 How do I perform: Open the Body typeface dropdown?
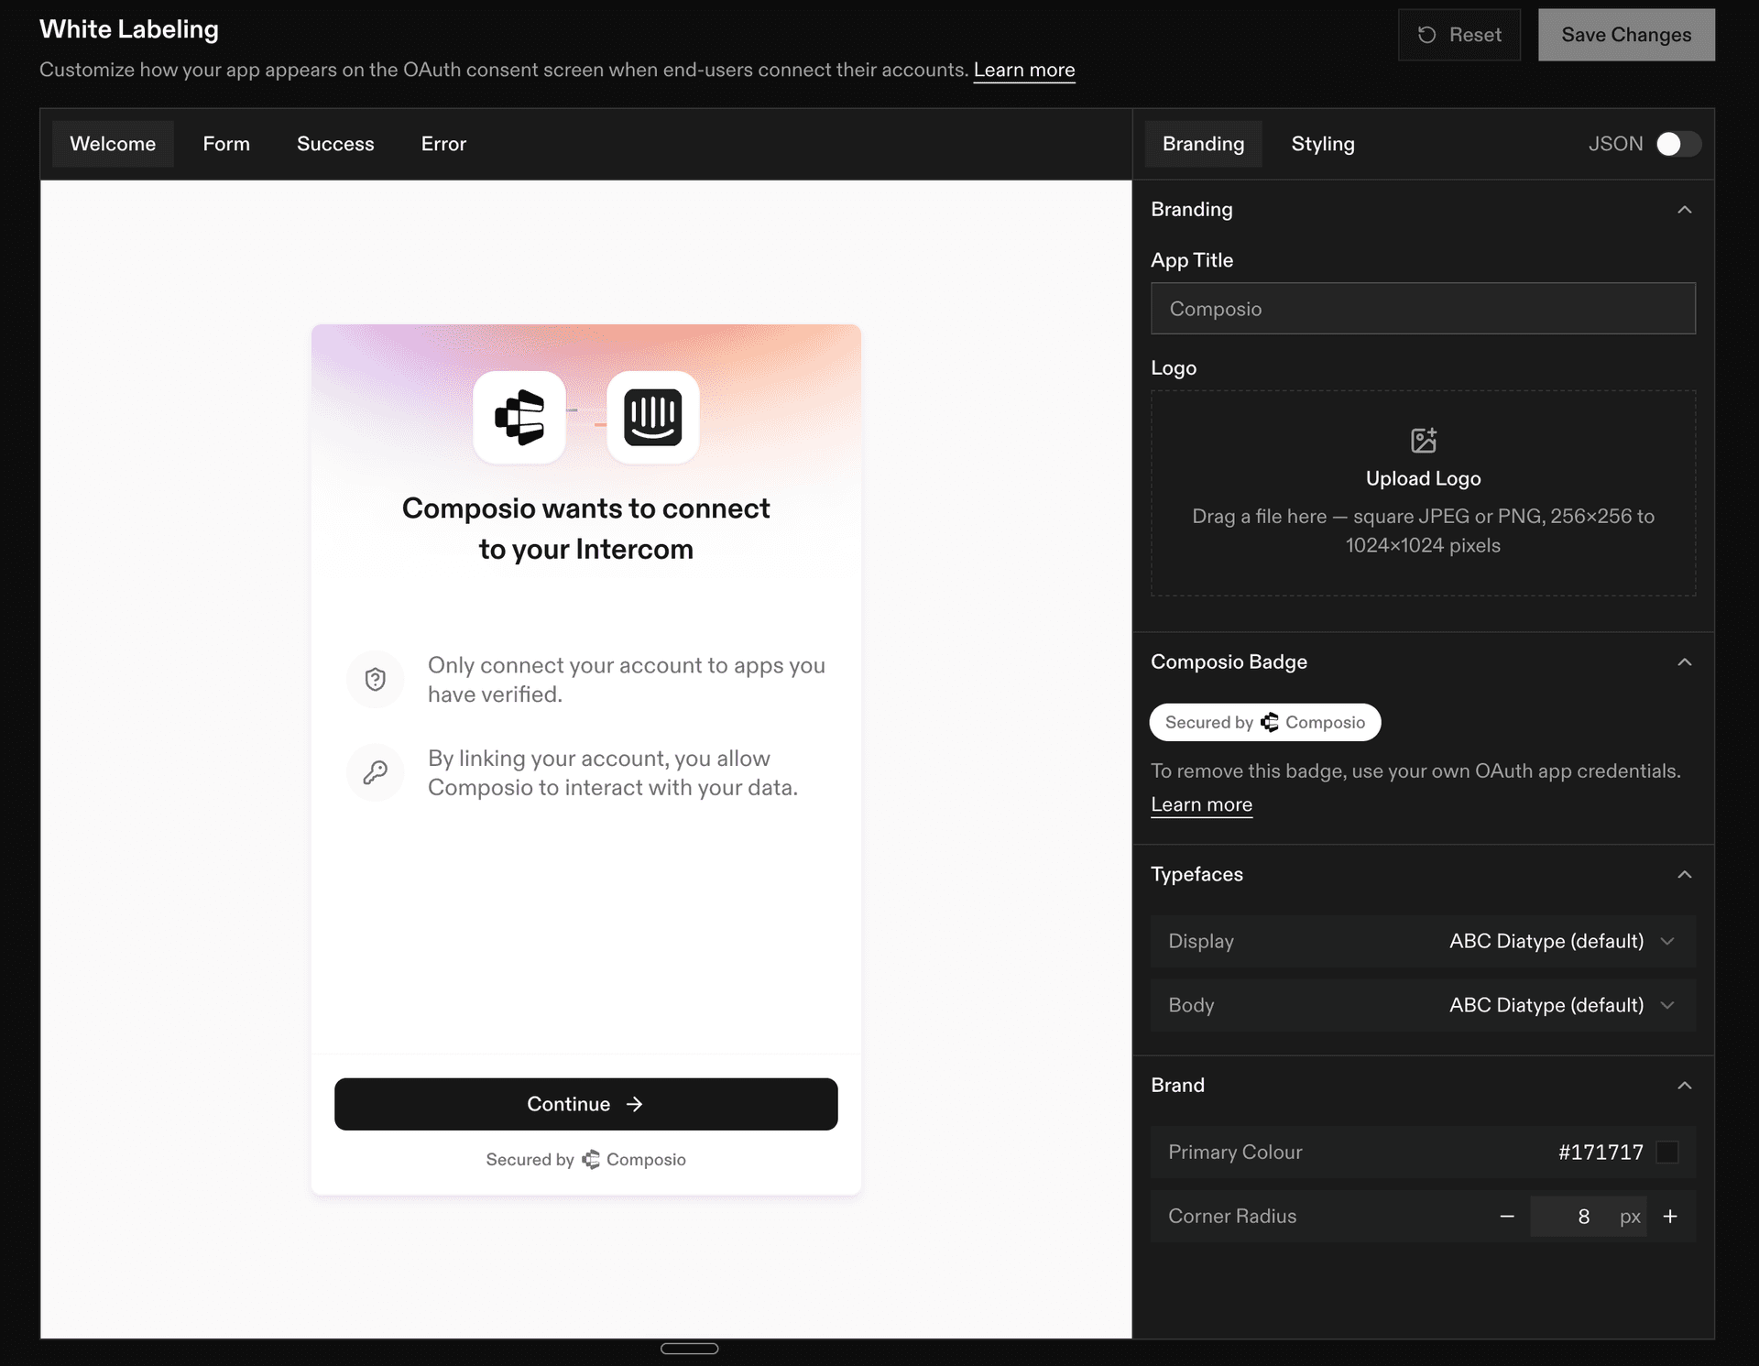1423,1005
